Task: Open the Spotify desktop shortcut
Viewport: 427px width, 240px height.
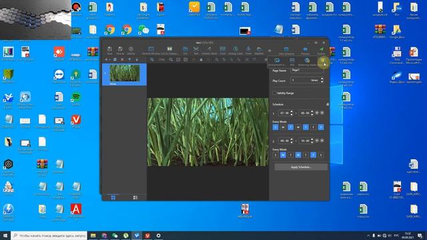Action: coord(75,98)
